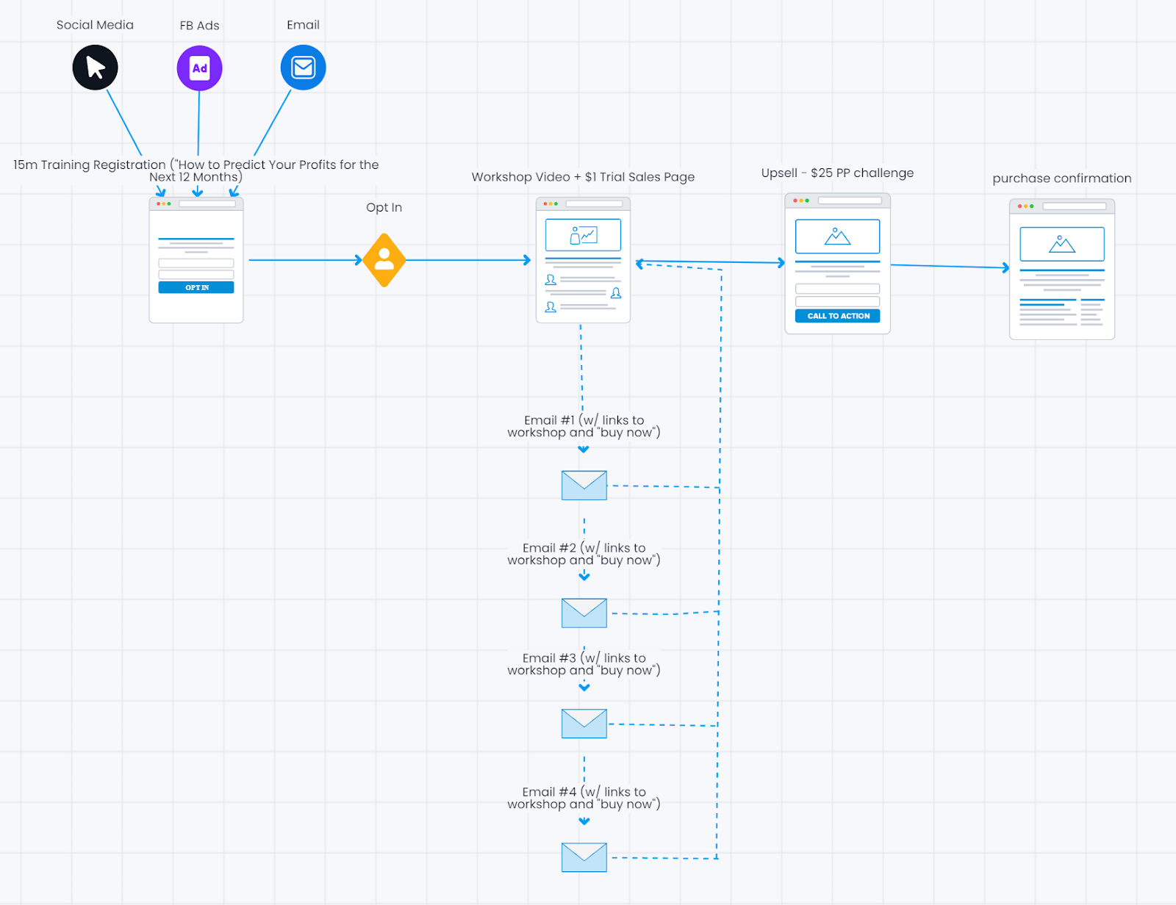Viewport: 1176px width, 905px height.
Task: Select the Upsell page mockup image area
Action: click(838, 237)
